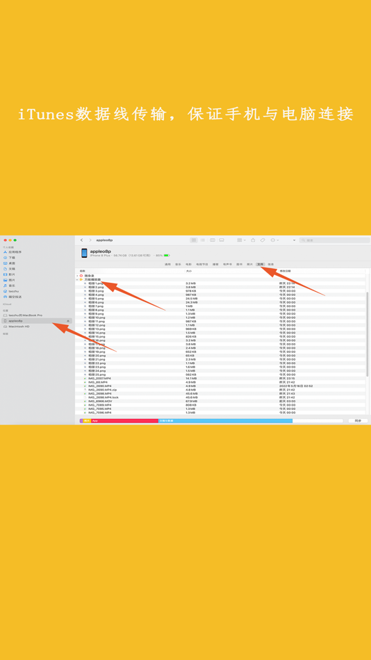Viewport: 371px width, 660px height.
Task: Go forward in Finder navigation
Action: coord(90,240)
